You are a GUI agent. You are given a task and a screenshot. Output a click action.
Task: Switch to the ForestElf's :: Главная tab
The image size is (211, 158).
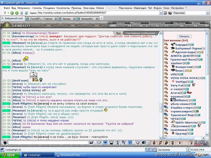41,19
